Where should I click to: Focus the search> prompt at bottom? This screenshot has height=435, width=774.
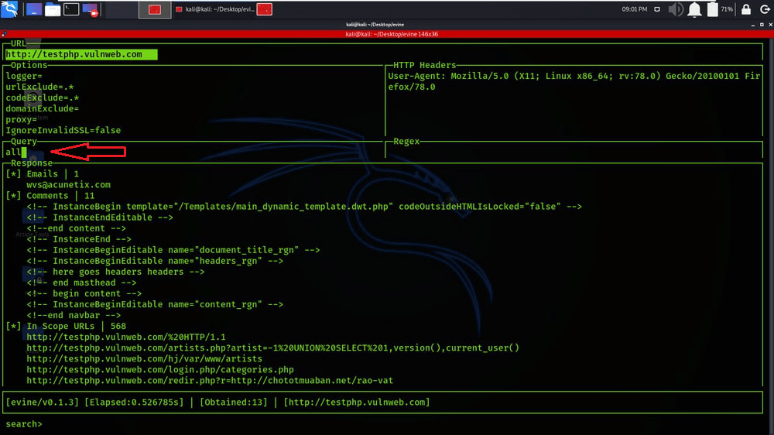coord(24,423)
